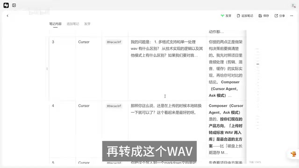This screenshot has height=168, width=299.
Task: Click the row 4 question text starting 那照你这么说
Action: coord(166,109)
